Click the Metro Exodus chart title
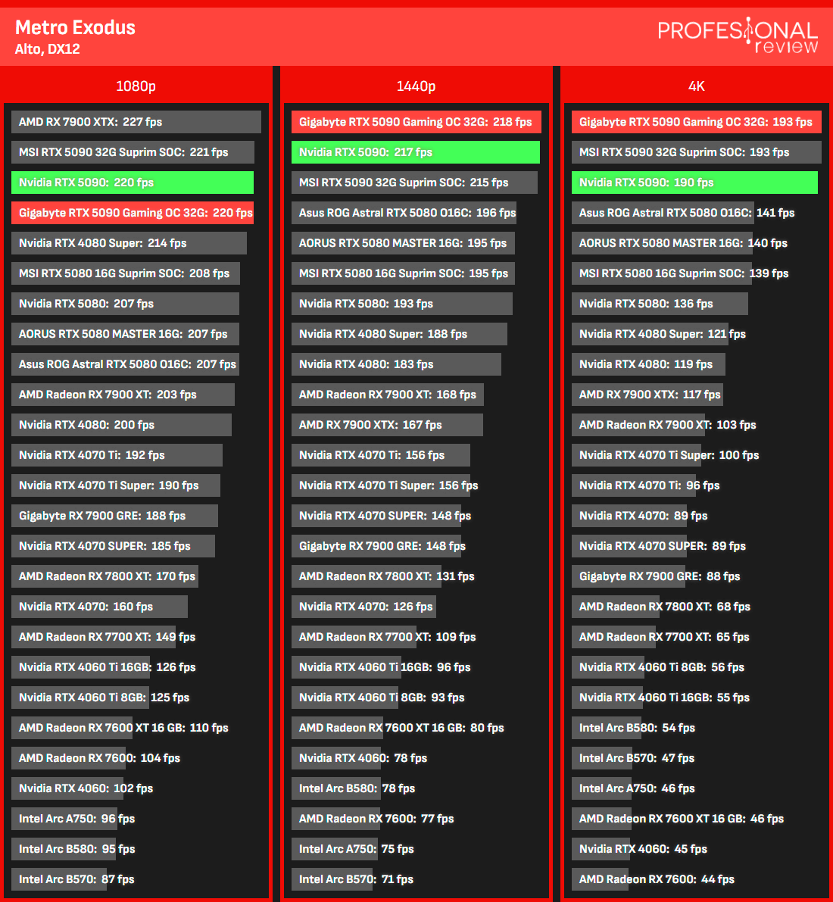The width and height of the screenshot is (833, 902). 75,27
